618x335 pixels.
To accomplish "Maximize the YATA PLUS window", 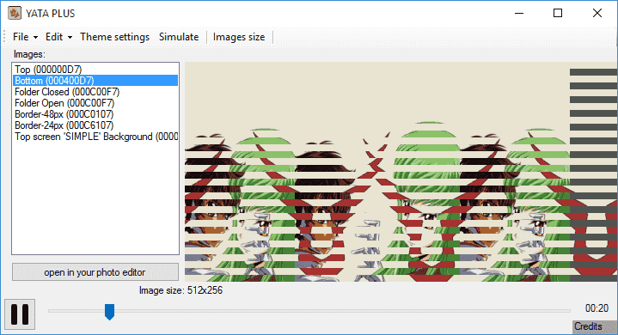I will coord(558,13).
